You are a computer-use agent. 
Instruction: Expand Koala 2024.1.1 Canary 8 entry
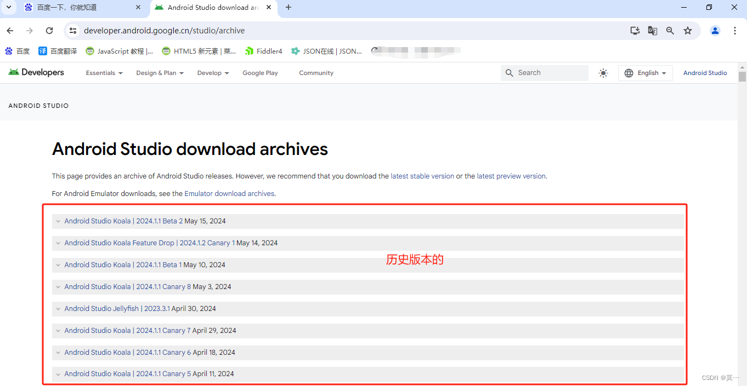[368, 287]
